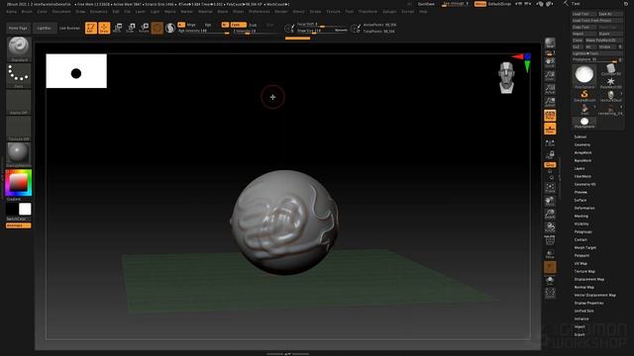Expand the Polygroups subpalette
The height and width of the screenshot is (356, 634).
click(583, 231)
